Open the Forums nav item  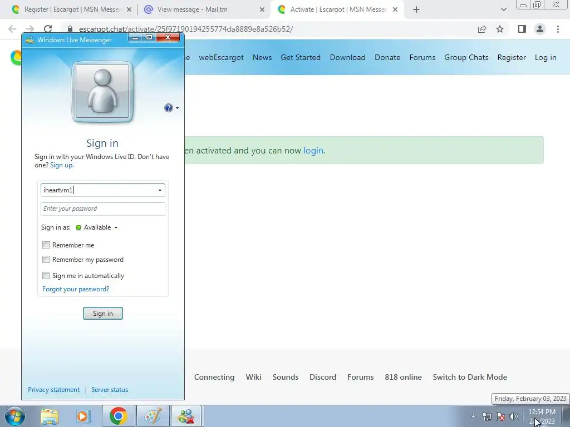point(422,57)
